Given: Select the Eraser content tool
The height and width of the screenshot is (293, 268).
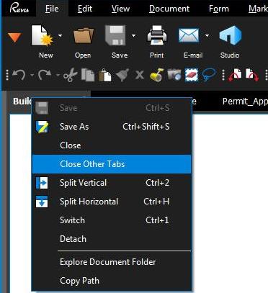Looking at the screenshot, I should 192,75.
